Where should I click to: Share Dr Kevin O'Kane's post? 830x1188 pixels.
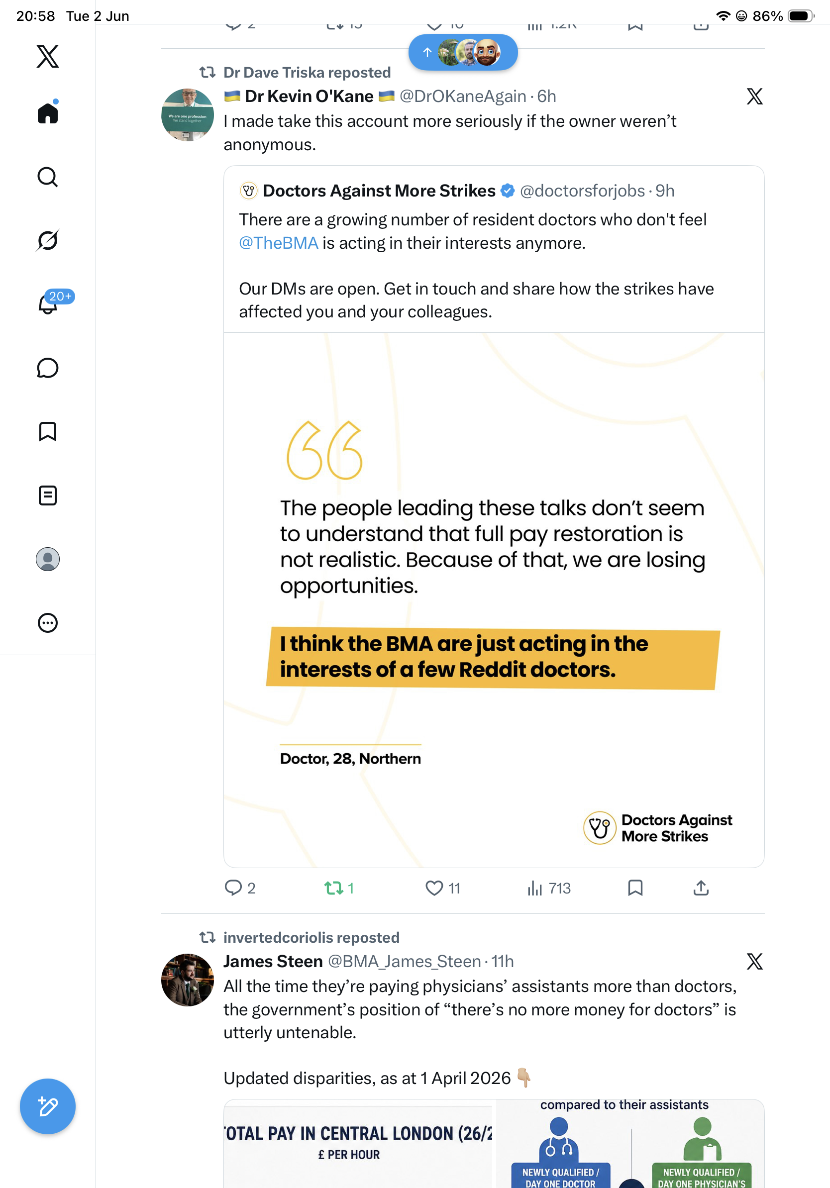pos(701,889)
